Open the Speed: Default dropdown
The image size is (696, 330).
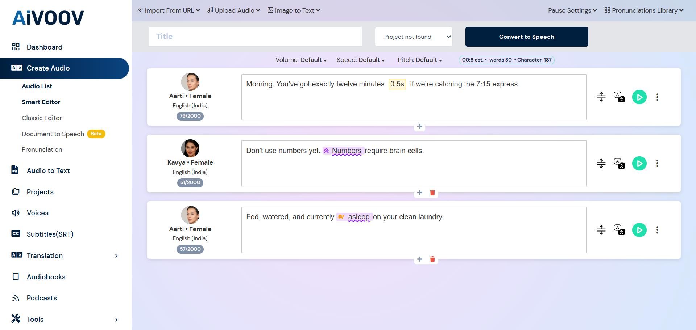[361, 60]
